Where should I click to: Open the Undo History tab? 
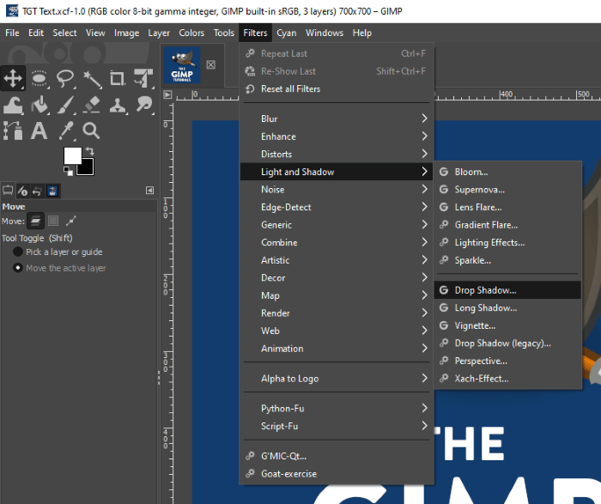(x=37, y=191)
